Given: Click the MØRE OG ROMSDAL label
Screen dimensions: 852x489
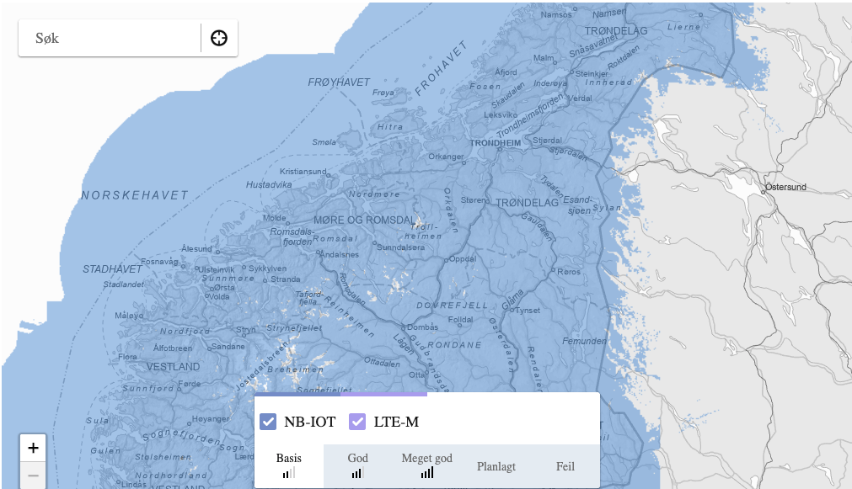Looking at the screenshot, I should point(364,220).
